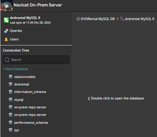Click Double click to open the database text
157x137 pixels.
coord(117,98)
